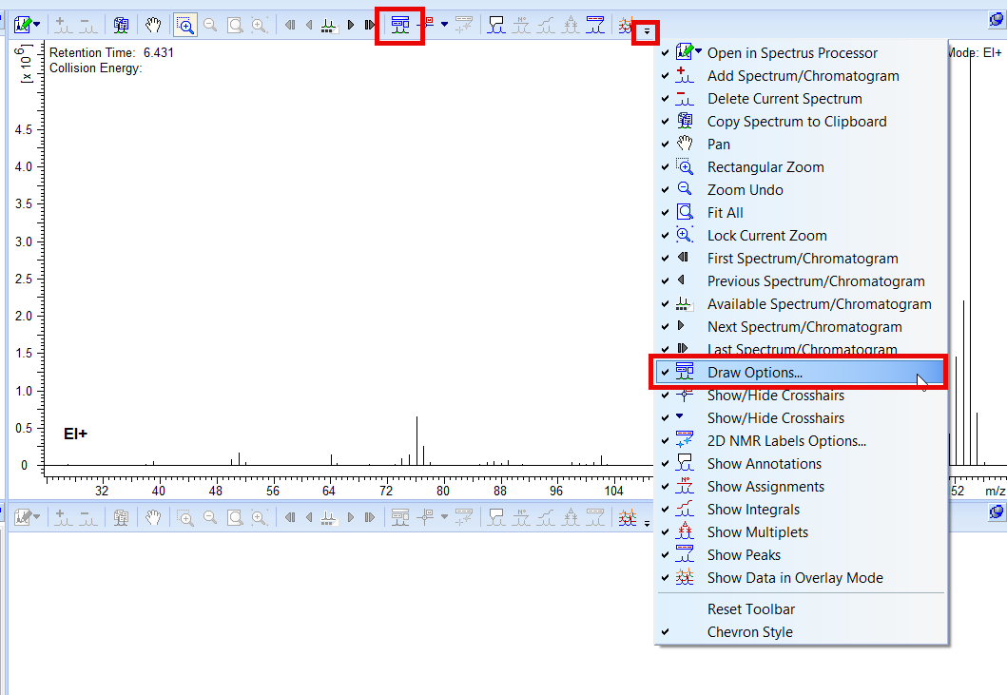The image size is (1007, 695).
Task: Select Draw Options... menu entry
Action: tap(801, 373)
